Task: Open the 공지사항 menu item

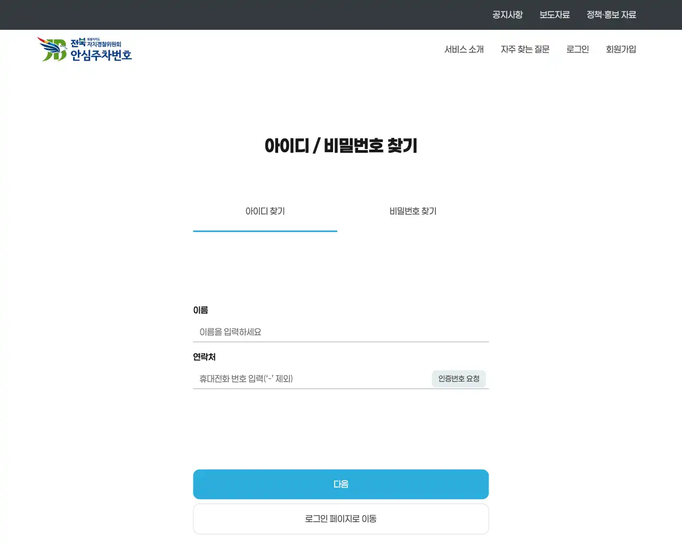Action: [x=508, y=14]
